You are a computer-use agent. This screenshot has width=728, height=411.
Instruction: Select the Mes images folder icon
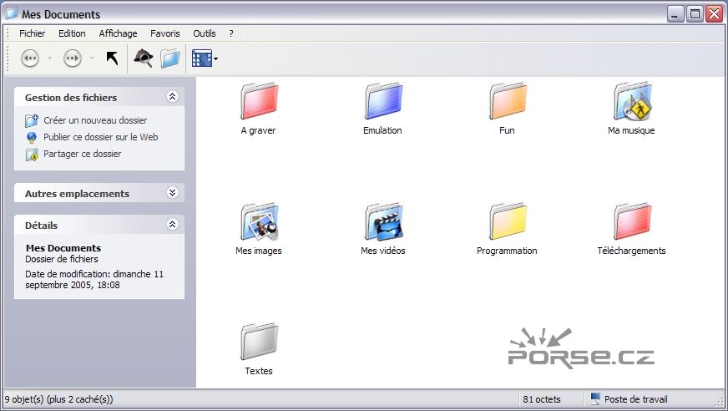pyautogui.click(x=259, y=222)
